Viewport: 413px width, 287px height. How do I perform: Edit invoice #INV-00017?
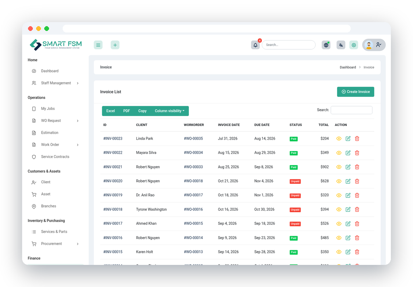348,224
